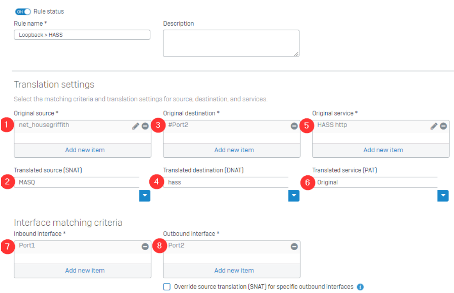
Task: Open Translated source (SNAT) dropdown arrow
Action: click(144, 196)
